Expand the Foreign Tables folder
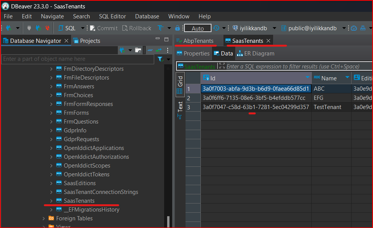The image size is (373, 228). click(x=44, y=218)
